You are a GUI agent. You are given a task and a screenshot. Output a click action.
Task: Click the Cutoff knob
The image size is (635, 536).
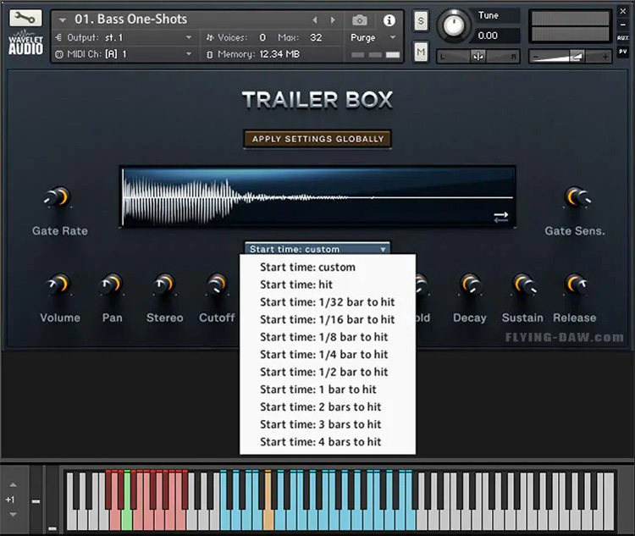(218, 285)
